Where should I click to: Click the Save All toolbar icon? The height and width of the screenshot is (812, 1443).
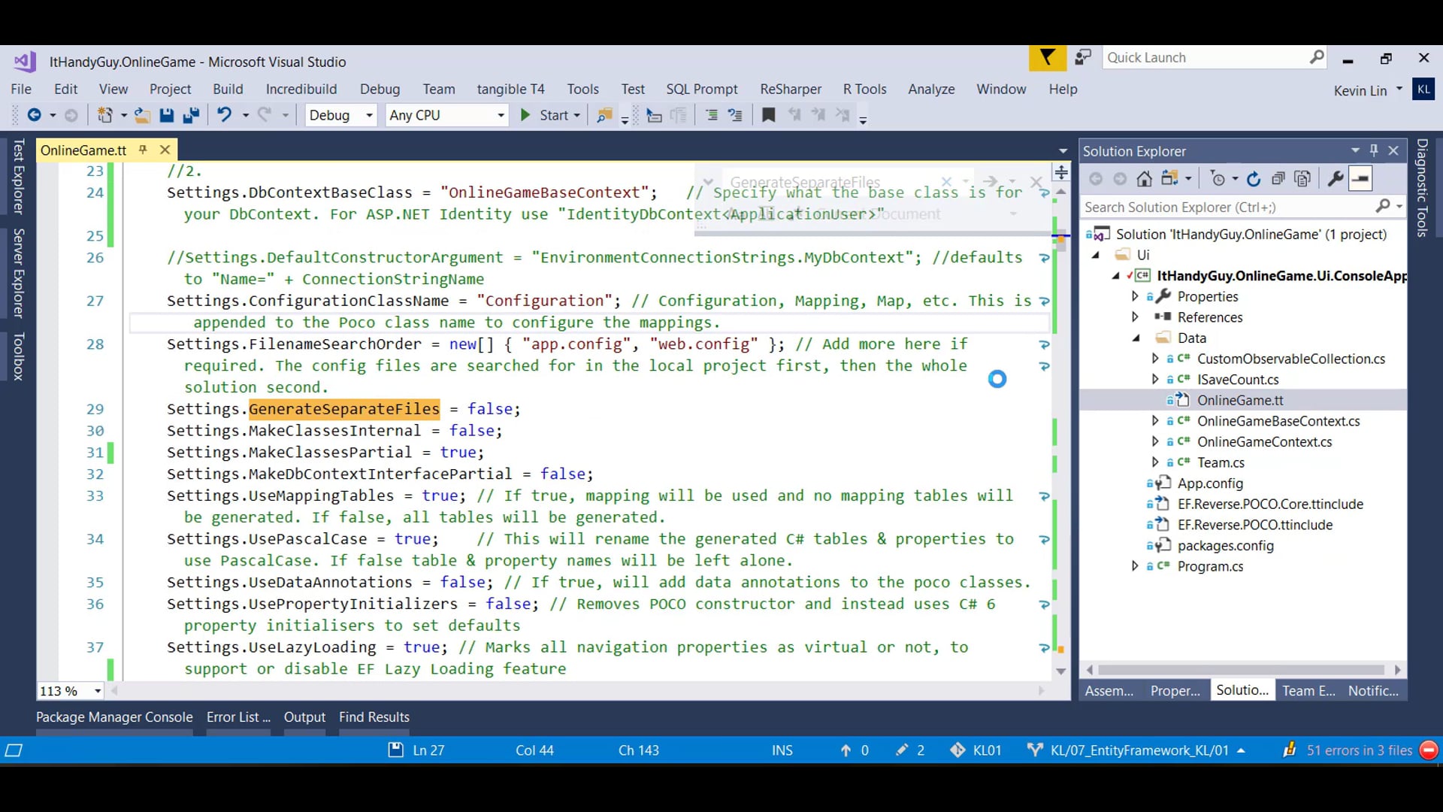(191, 115)
